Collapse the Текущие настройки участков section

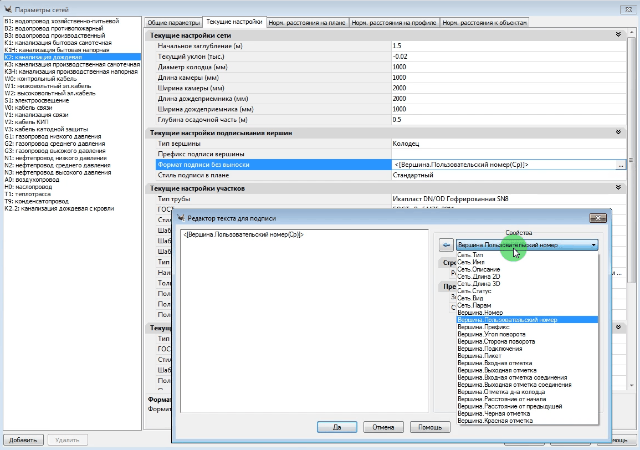click(x=618, y=188)
